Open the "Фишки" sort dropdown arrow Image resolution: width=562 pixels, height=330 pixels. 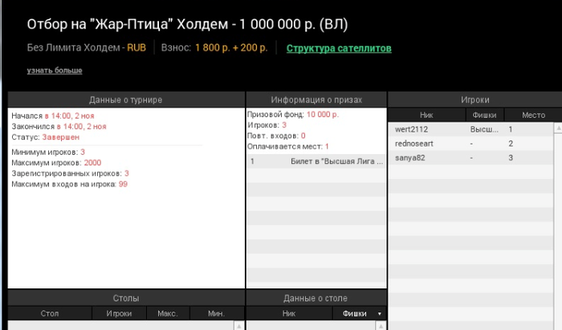(x=380, y=314)
